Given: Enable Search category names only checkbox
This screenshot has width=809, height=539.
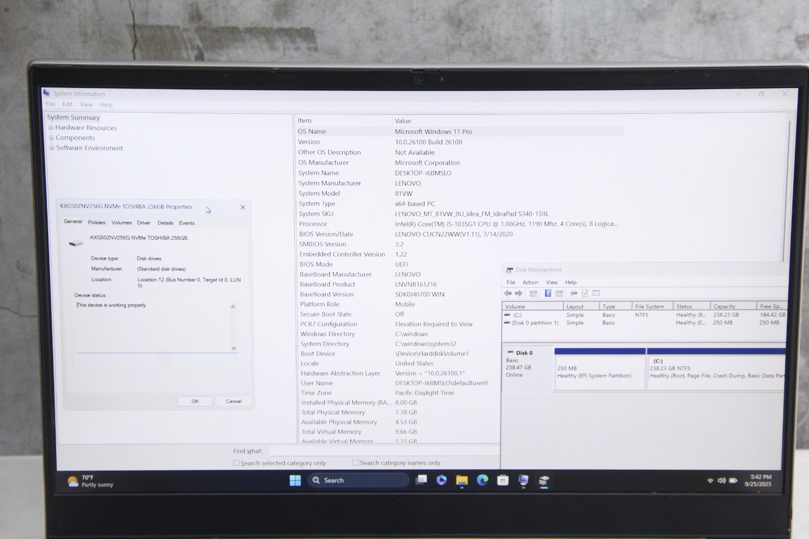Looking at the screenshot, I should pyautogui.click(x=355, y=463).
